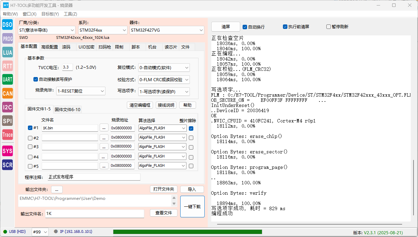Open the 复位模式 dropdown
Viewport: 418px width, 237px height.
[164, 68]
